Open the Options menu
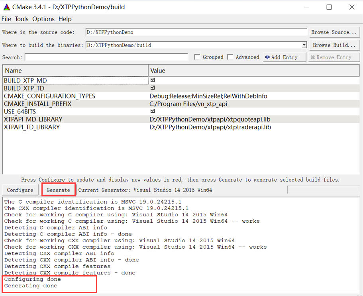This screenshot has width=363, height=296. point(43,19)
